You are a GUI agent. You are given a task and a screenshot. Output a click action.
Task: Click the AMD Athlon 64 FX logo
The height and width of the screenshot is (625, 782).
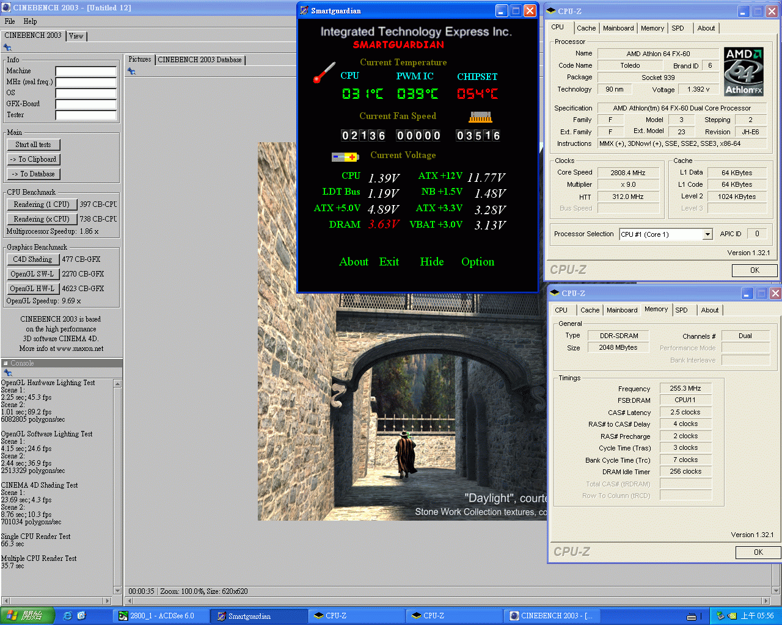744,72
